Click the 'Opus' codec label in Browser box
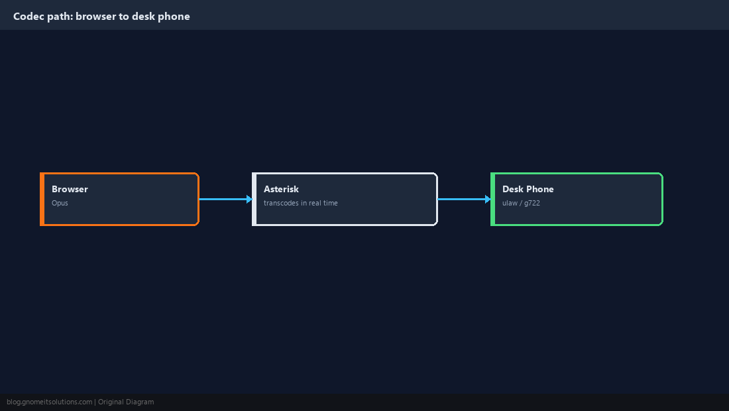 point(60,203)
